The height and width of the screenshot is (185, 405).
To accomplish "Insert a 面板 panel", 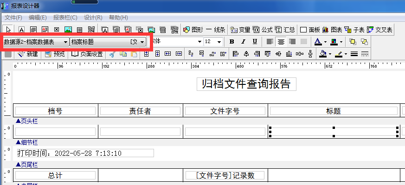I will 310,30.
